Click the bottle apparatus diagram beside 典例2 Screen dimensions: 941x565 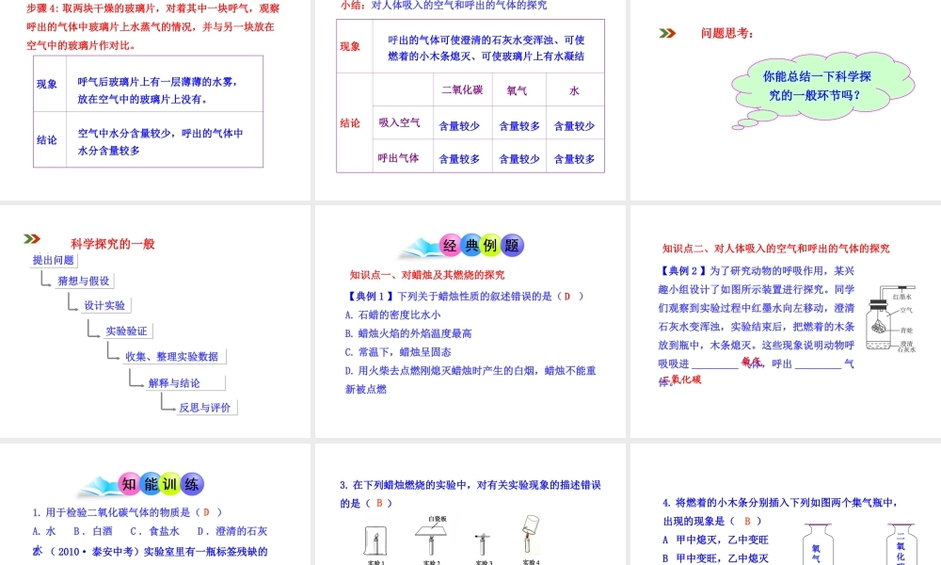click(890, 319)
